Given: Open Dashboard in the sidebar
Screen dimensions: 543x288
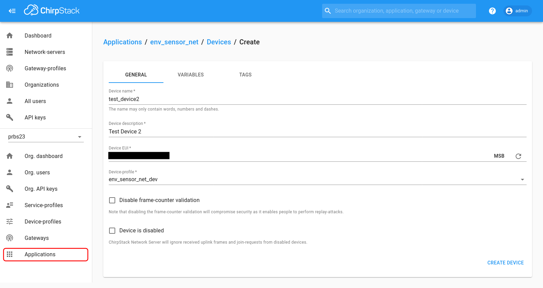Looking at the screenshot, I should (46, 35).
